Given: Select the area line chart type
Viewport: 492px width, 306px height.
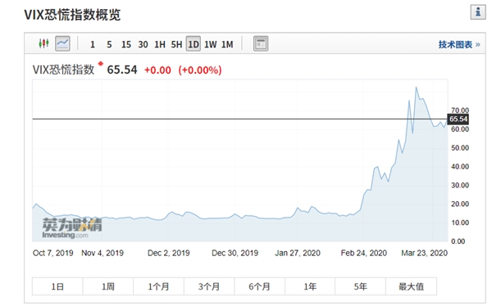Looking at the screenshot, I should pos(62,43).
